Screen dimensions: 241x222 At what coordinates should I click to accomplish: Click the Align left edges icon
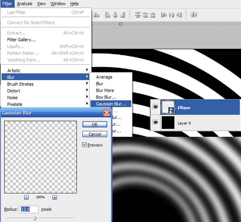[x=107, y=15]
